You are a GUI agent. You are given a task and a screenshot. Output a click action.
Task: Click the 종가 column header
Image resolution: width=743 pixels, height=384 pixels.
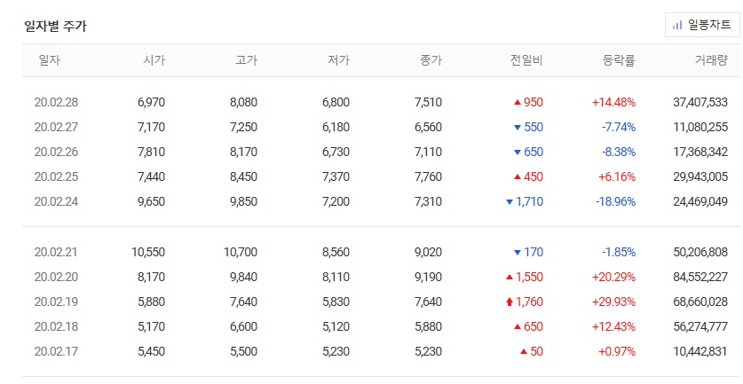(431, 60)
